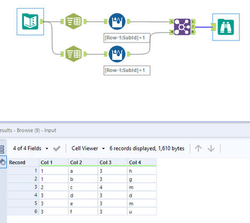This screenshot has width=250, height=223.
Task: Click the results sidebar messages icon
Action: [3, 162]
